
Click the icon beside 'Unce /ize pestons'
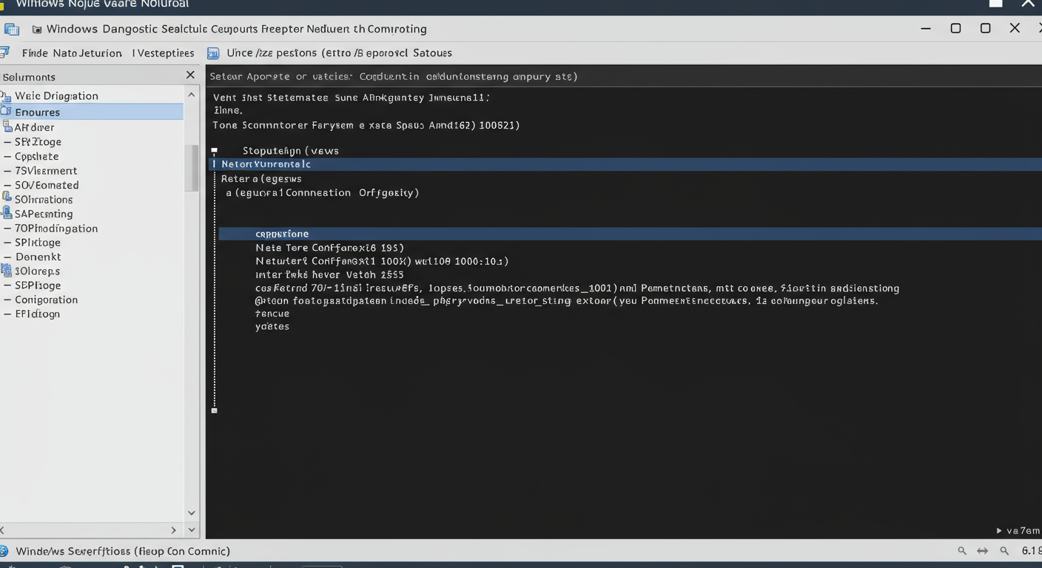coord(213,53)
